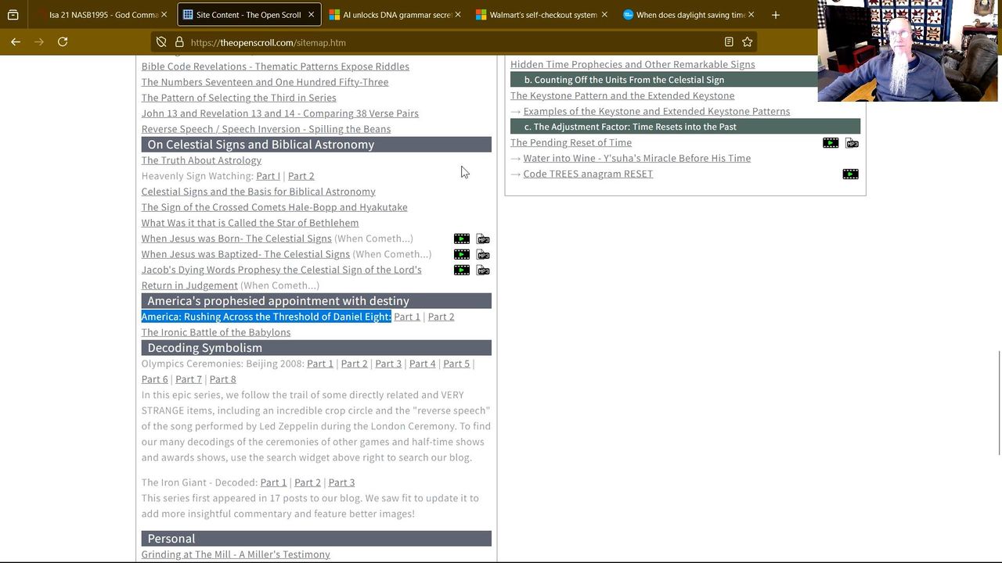
Task: Open Olympics Ceremonies Part 8 link
Action: click(222, 379)
